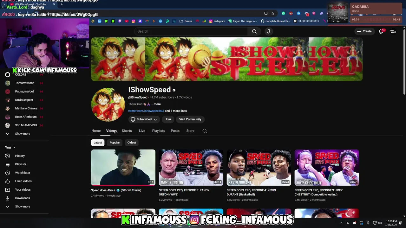Switch to the Live channel tab
This screenshot has height=228, width=406.
coord(142,131)
